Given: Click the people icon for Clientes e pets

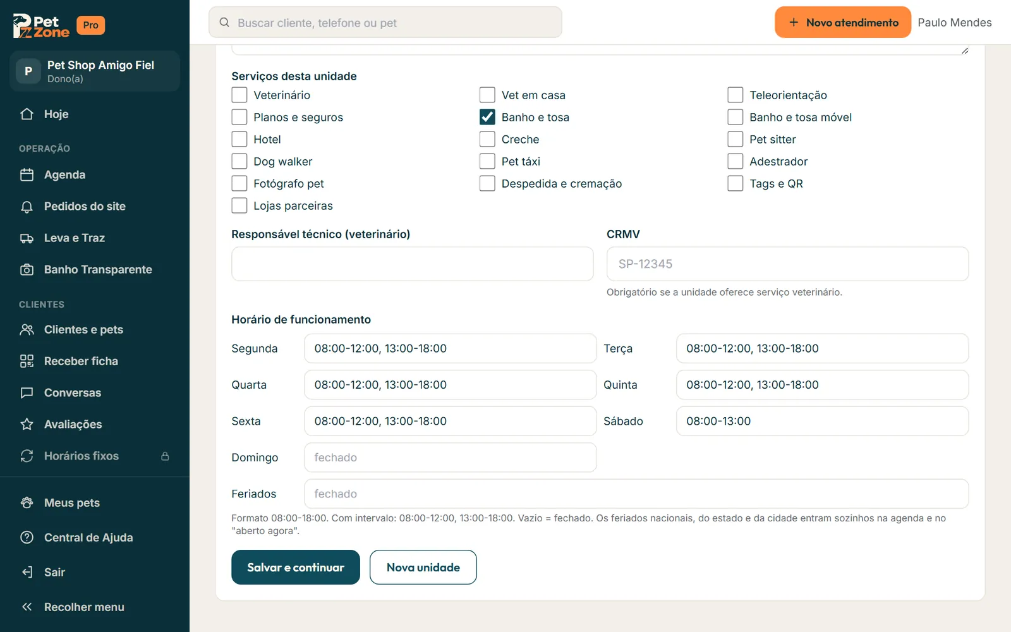Looking at the screenshot, I should [27, 330].
